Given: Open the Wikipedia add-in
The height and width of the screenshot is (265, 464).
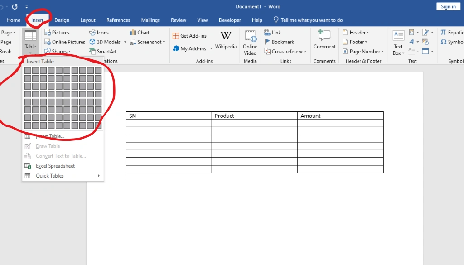Looking at the screenshot, I should (x=226, y=40).
